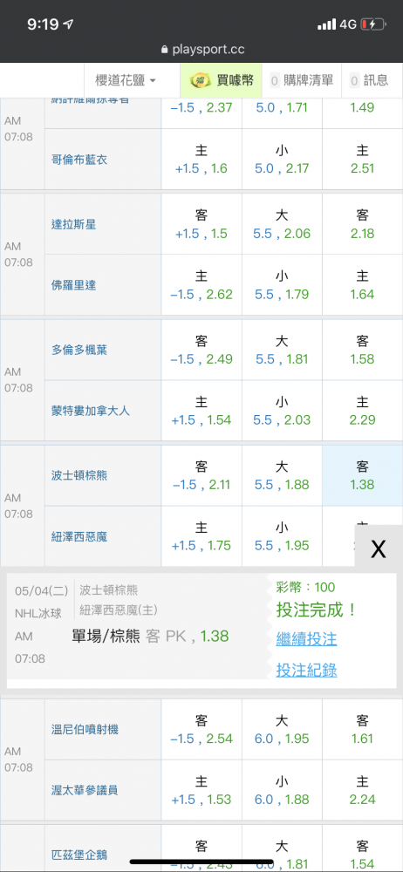Click the 投注完成！ confirmation text
This screenshot has height=872, width=403.
(316, 610)
